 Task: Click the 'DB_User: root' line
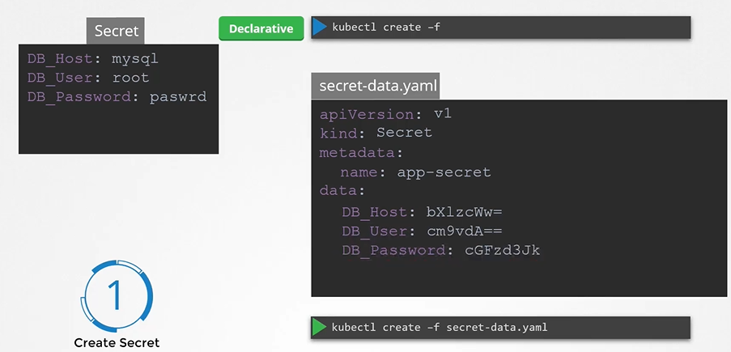tap(88, 78)
